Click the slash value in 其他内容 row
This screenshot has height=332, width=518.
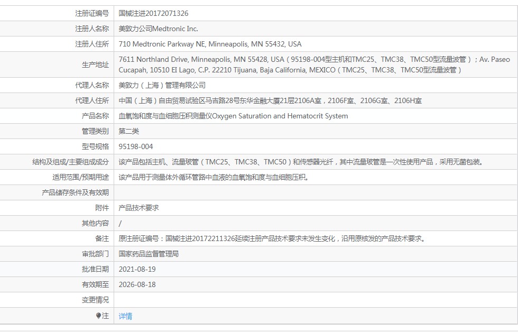coord(121,223)
